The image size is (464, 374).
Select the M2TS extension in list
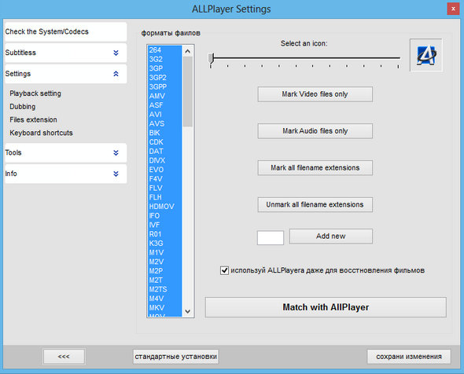coord(165,289)
